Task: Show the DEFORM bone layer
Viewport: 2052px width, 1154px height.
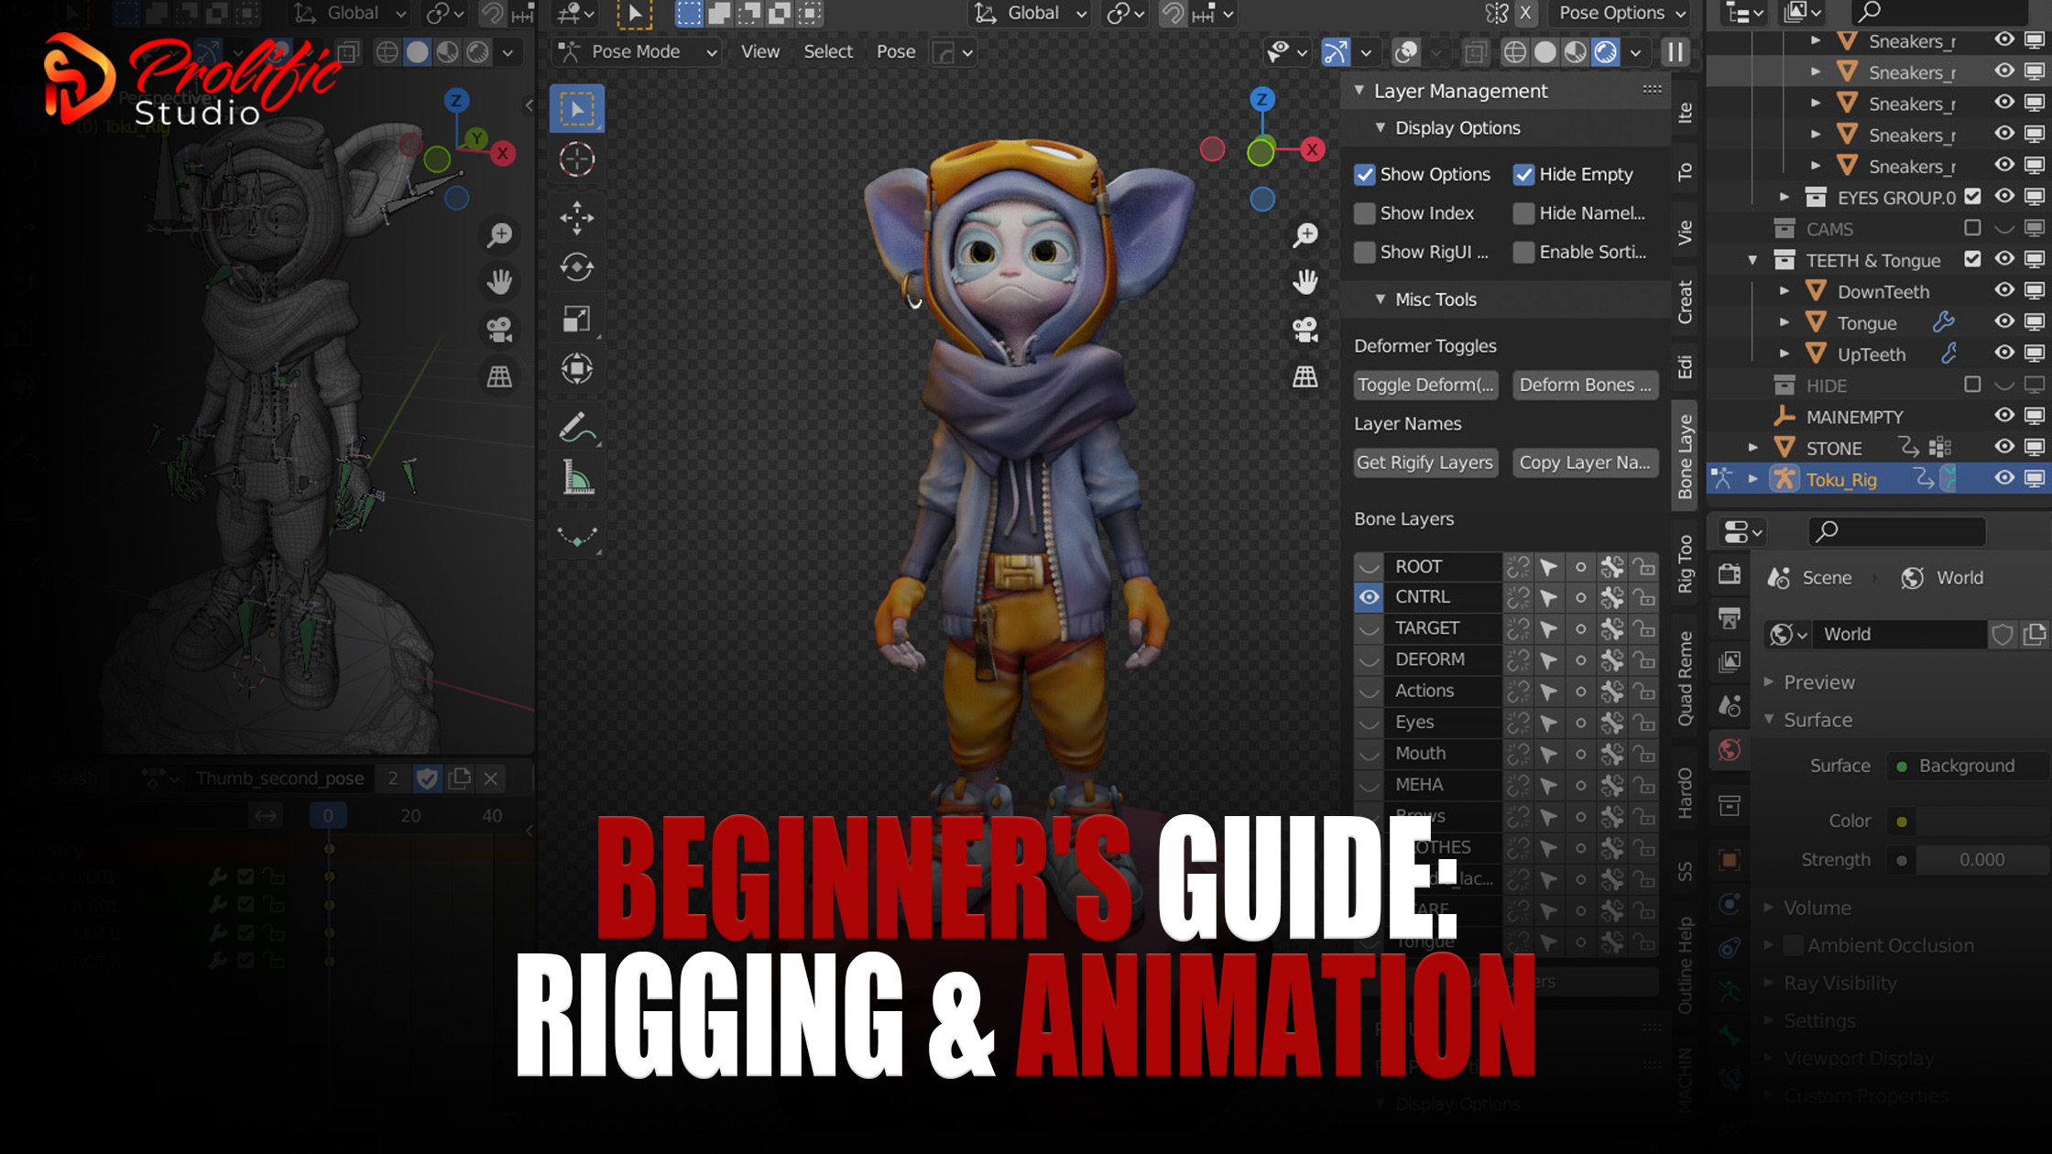Action: click(1370, 659)
